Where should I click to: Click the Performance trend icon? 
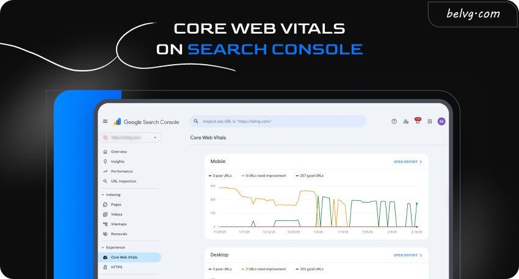tap(105, 172)
